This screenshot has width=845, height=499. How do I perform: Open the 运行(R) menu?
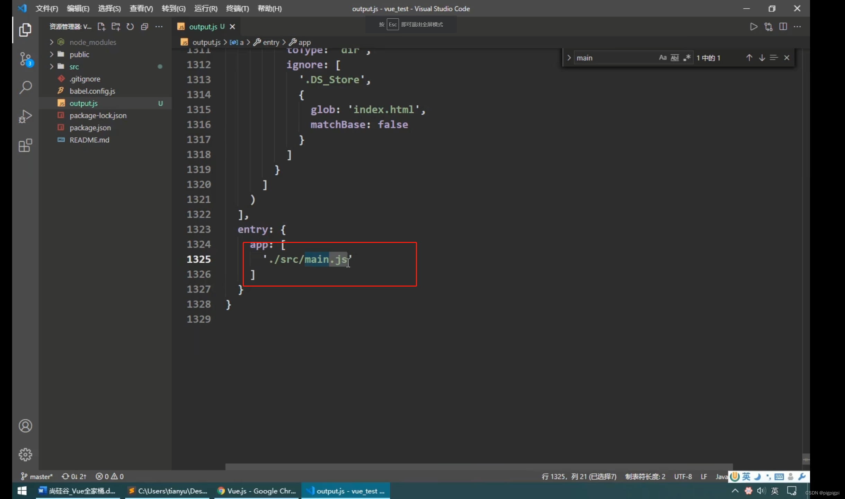click(206, 9)
